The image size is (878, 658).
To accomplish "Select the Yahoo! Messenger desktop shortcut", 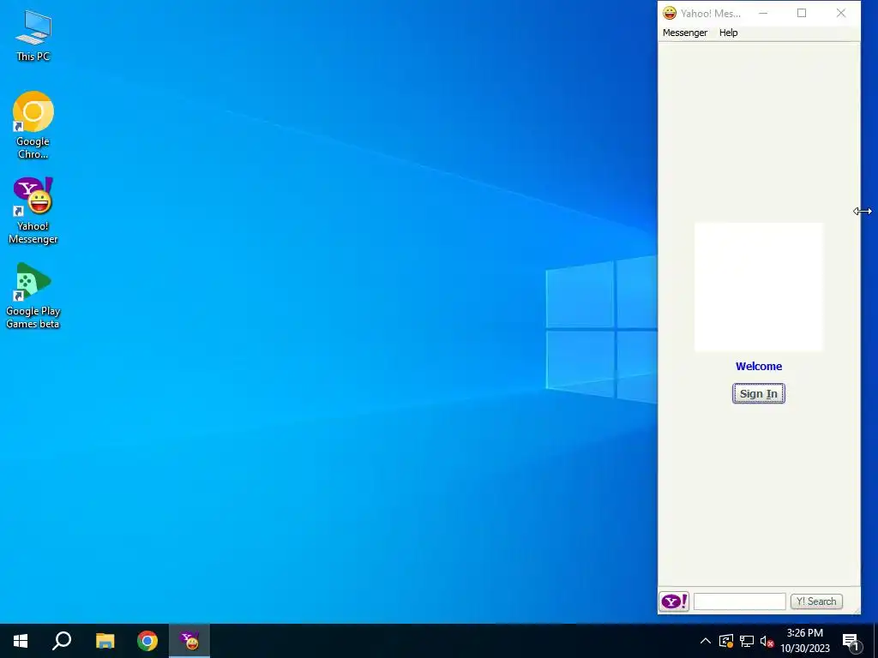I will click(33, 211).
